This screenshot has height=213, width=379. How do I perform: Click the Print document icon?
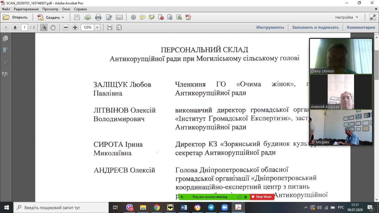[x=98, y=17]
